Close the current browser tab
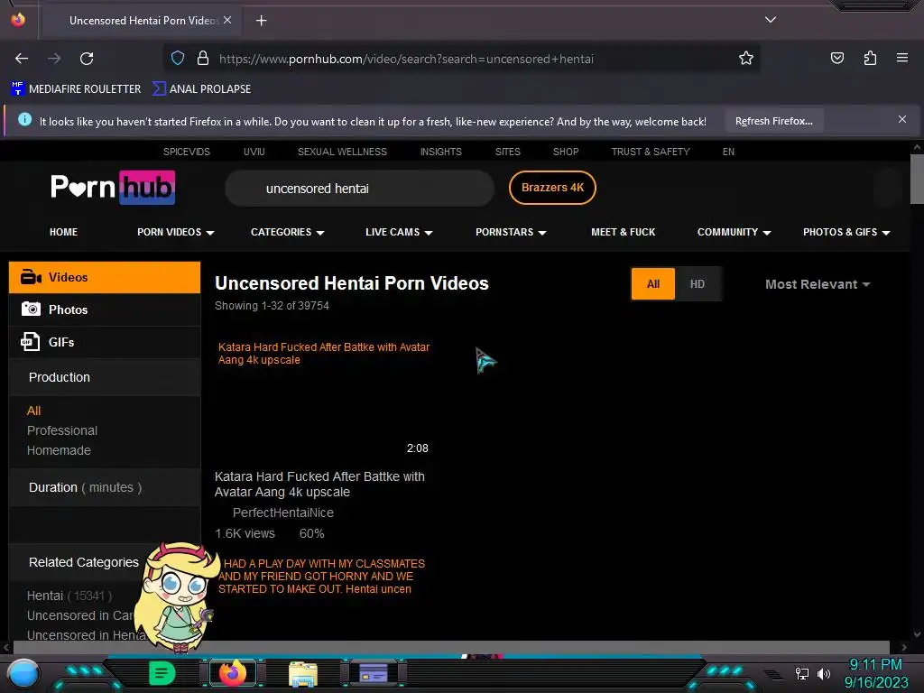 pos(227,20)
